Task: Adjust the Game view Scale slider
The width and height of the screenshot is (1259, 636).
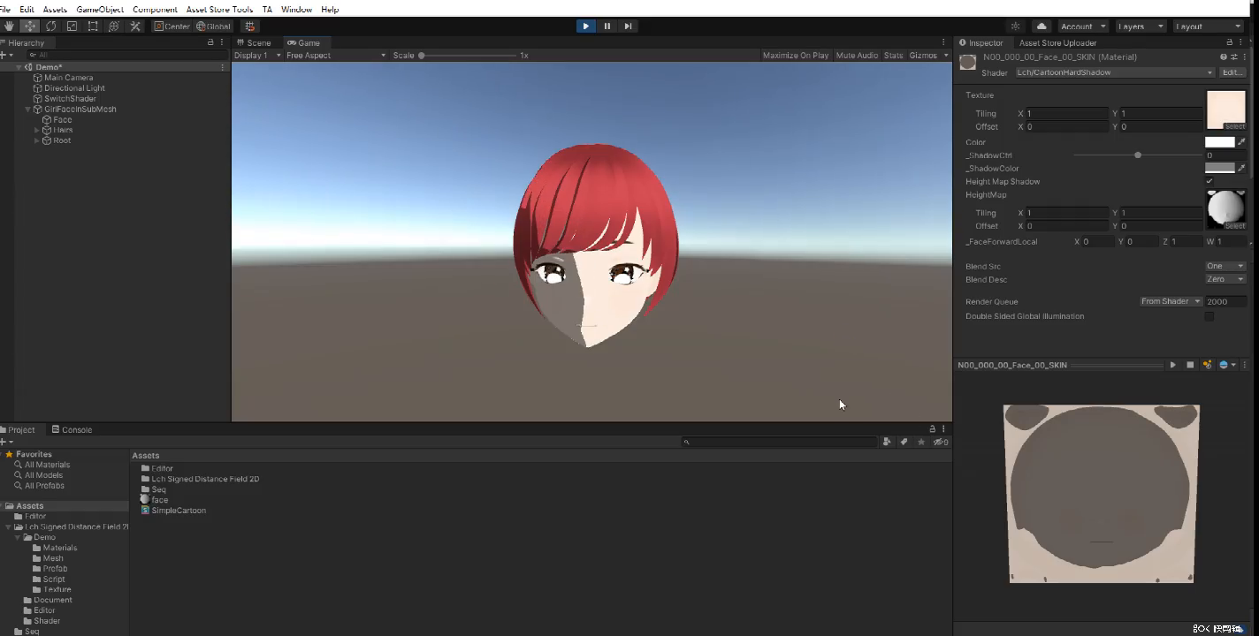Action: (x=469, y=55)
